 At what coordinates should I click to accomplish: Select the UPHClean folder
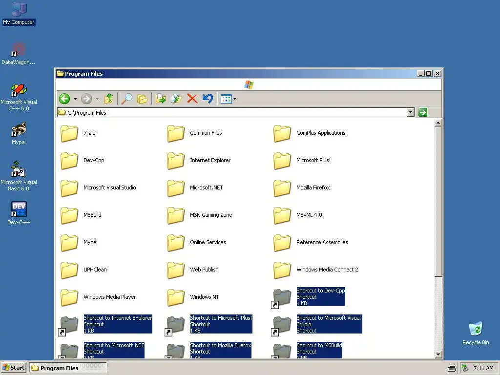[x=83, y=270]
